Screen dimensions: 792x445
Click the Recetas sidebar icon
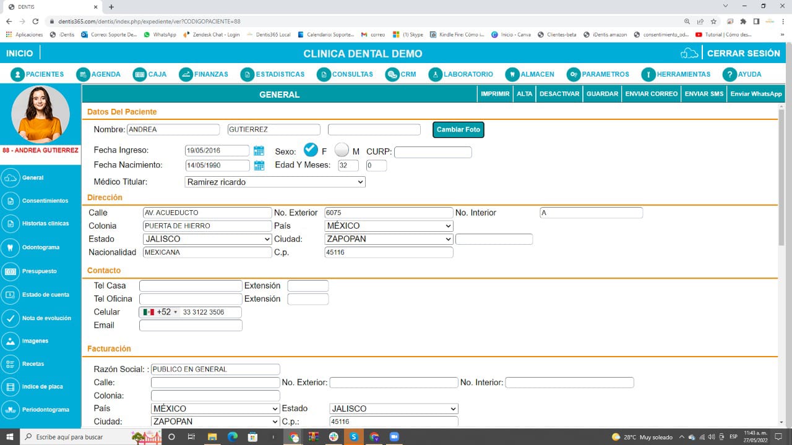[x=10, y=364]
